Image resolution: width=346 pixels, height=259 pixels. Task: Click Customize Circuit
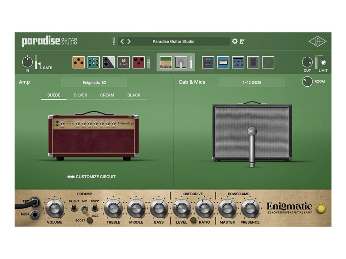(x=92, y=177)
